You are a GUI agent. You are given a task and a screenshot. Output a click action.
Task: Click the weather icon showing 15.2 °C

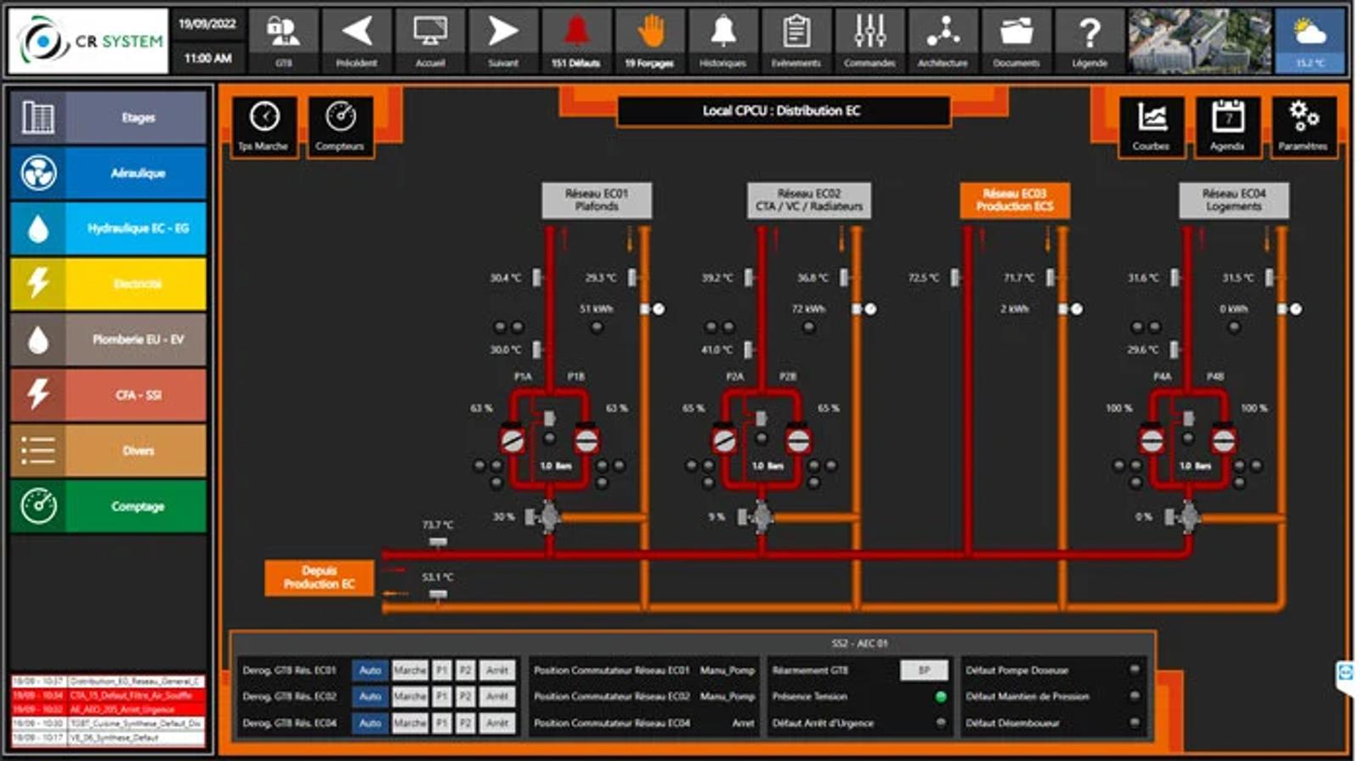click(x=1310, y=40)
